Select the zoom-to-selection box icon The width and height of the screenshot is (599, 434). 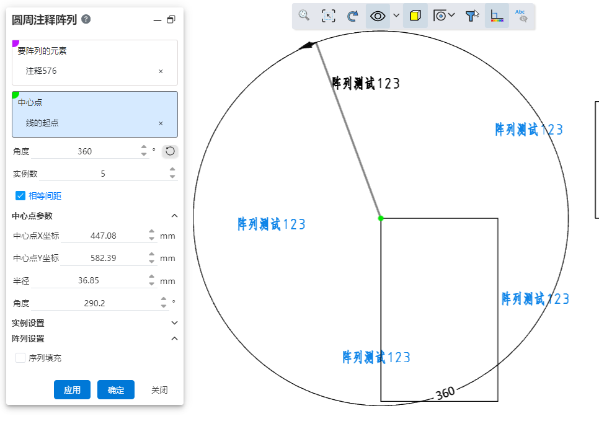click(x=329, y=15)
